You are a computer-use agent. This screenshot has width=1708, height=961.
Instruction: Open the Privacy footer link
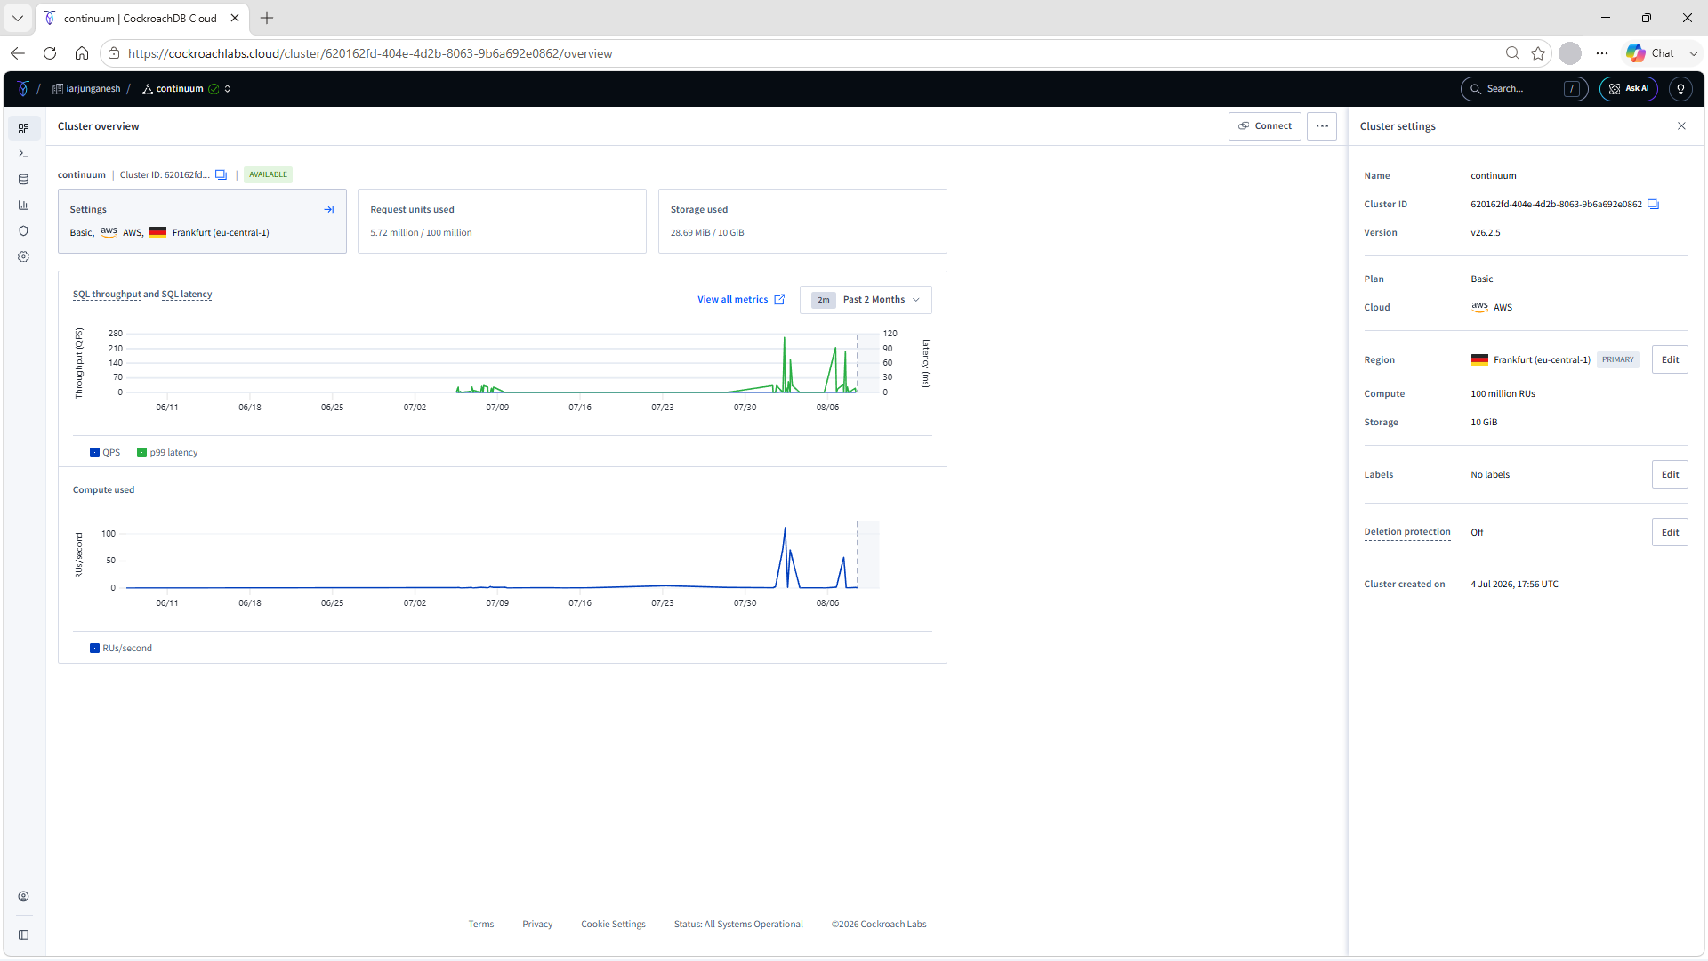537,925
